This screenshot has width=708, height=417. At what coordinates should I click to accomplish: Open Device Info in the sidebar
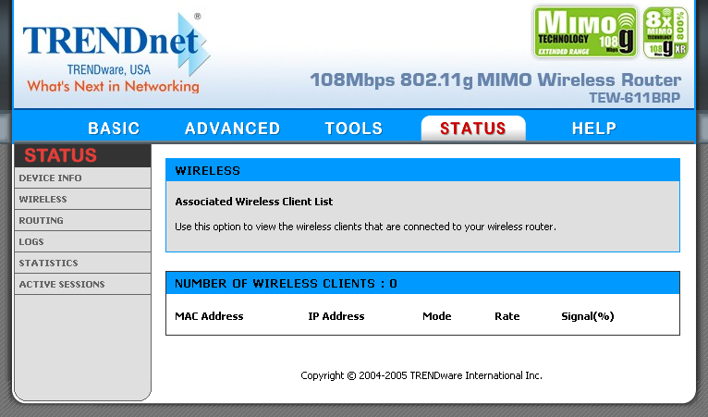pos(82,178)
